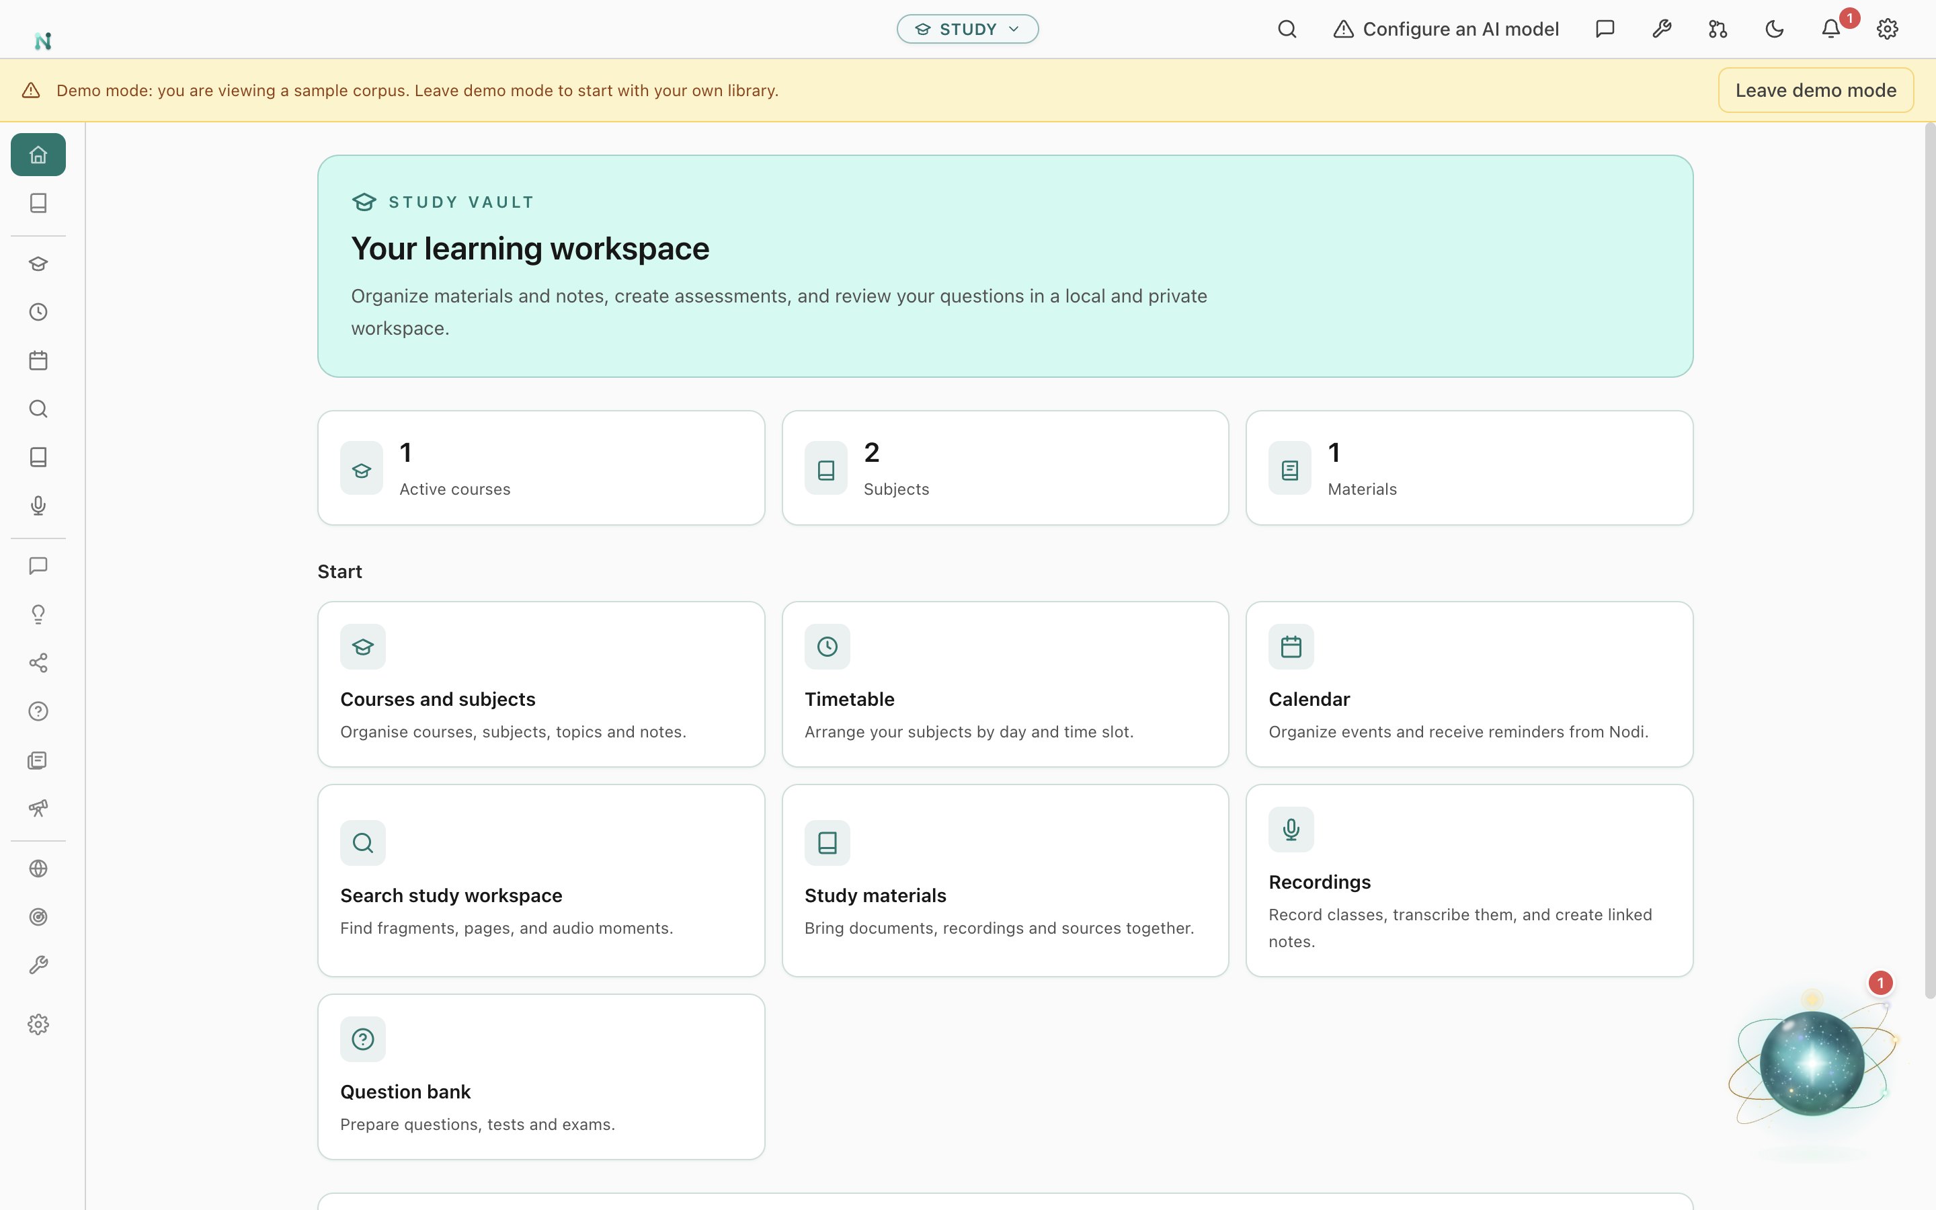This screenshot has height=1210, width=1936.
Task: Open the chat bubble icon in top bar
Action: click(x=1605, y=29)
